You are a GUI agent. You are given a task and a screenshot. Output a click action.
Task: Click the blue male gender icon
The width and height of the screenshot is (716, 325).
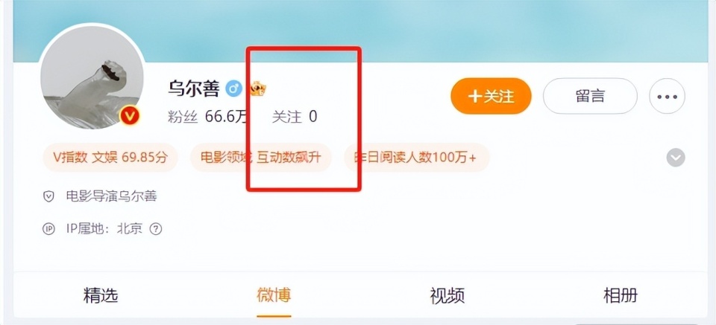click(233, 89)
